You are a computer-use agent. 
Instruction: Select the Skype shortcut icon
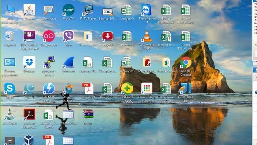pos(10,89)
